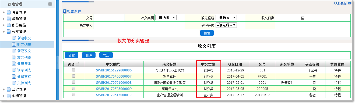This screenshot has height=103, width=355.
Task: Expand the 车辆管理 tree node
Action: 4,96
